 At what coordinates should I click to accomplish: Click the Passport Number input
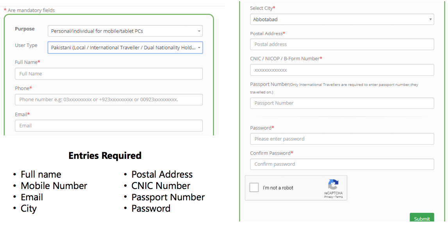point(342,103)
